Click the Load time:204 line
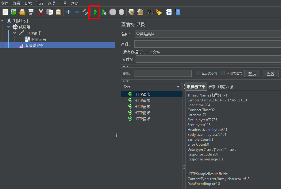 pyautogui.click(x=199, y=105)
